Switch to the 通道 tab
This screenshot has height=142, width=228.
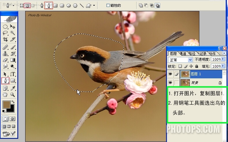coord(183,54)
